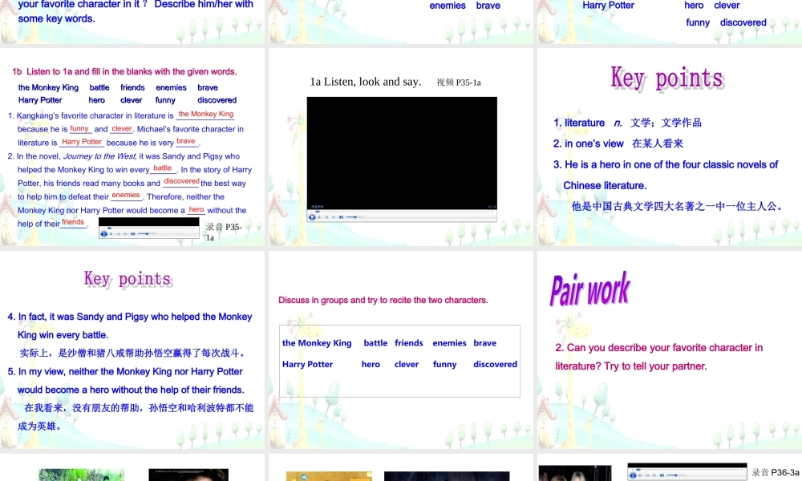Click next track in 1a video player
The height and width of the screenshot is (481, 802).
(x=334, y=217)
